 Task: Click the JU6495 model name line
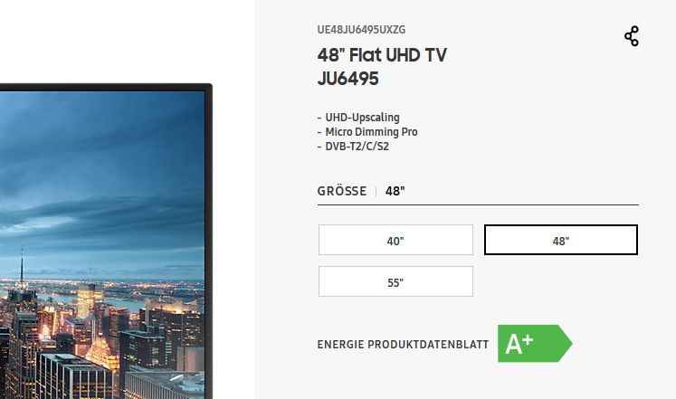(348, 79)
